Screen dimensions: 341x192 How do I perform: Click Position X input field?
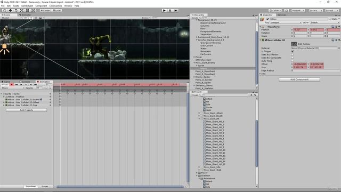pyautogui.click(x=300, y=30)
